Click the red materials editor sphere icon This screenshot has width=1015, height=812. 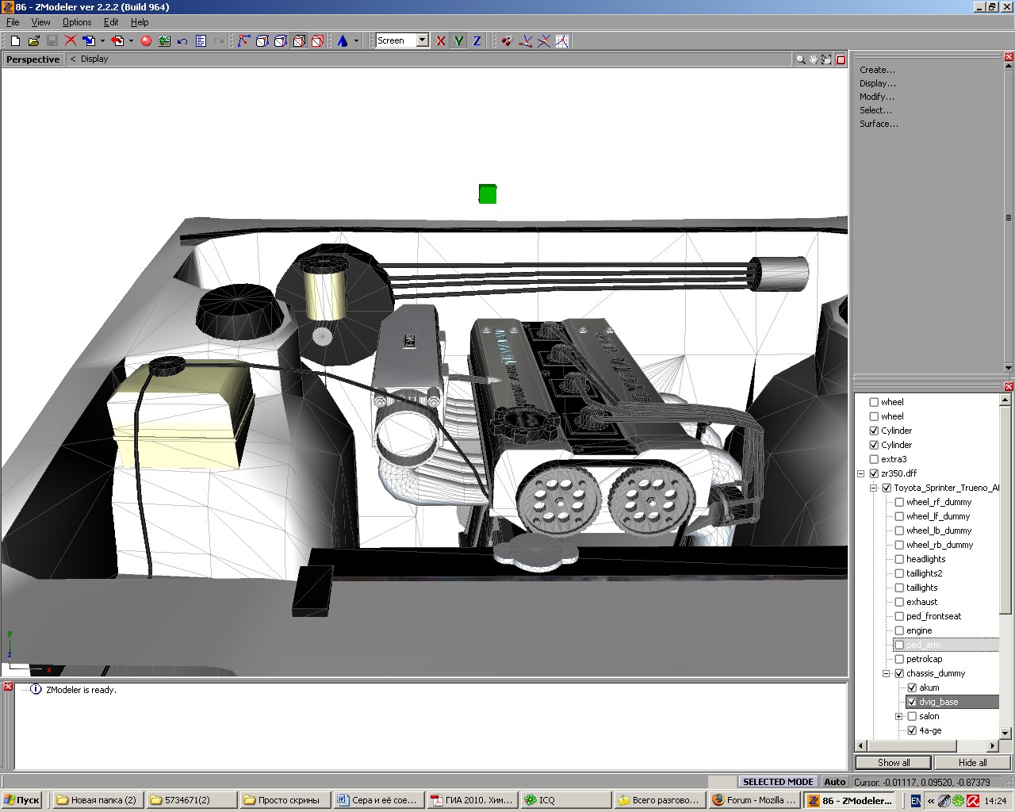coord(146,40)
